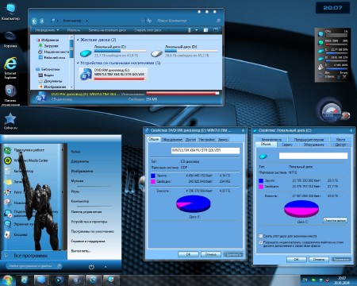Open Игры in Start menu

(75, 191)
